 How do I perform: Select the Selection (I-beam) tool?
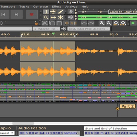46,12
